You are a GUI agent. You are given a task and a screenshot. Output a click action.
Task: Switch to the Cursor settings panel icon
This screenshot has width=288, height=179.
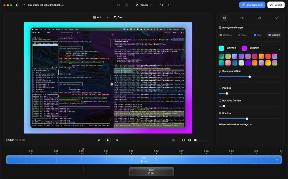click(276, 18)
